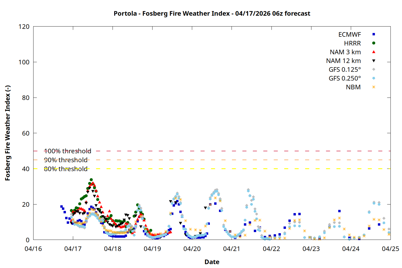Click the Date x-axis title
The width and height of the screenshot is (402, 268).
212,262
